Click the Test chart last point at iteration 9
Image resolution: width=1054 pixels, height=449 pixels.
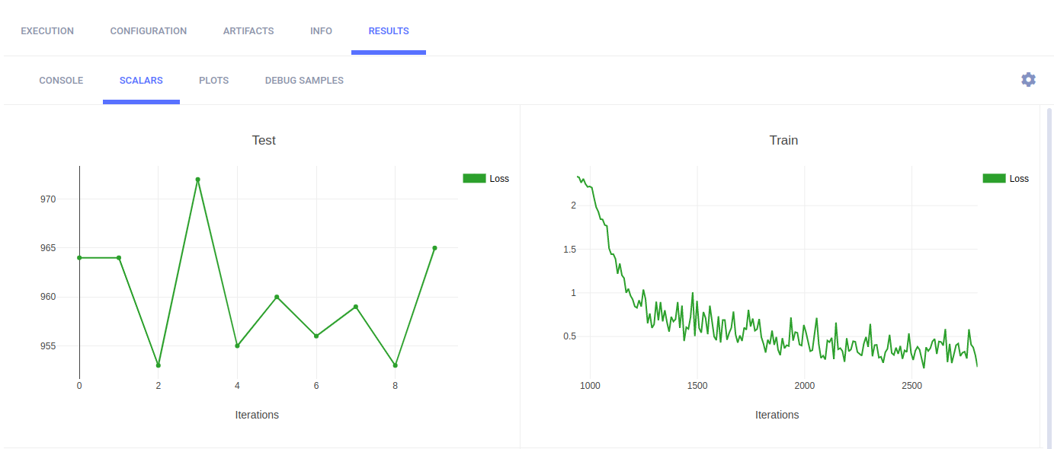coord(434,248)
